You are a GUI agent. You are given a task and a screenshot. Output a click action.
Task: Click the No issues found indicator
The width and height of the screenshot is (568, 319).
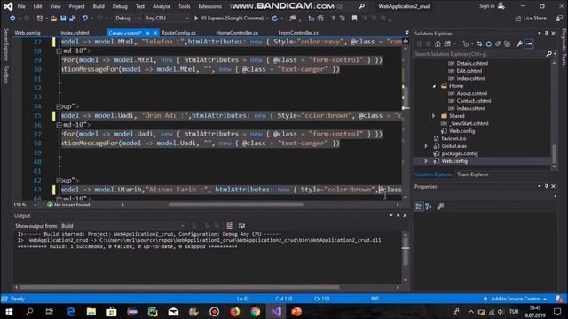(x=68, y=205)
